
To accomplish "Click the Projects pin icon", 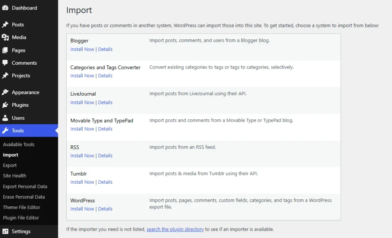I will [5, 75].
